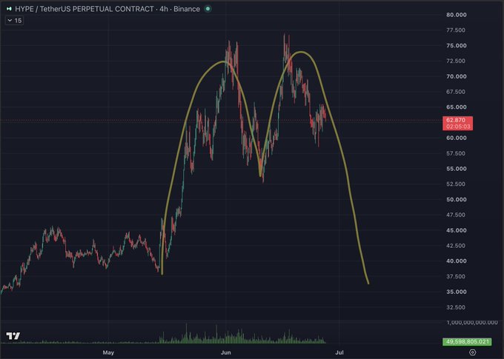
Task: Click the 35.000 price axis label
Action: coord(456,292)
